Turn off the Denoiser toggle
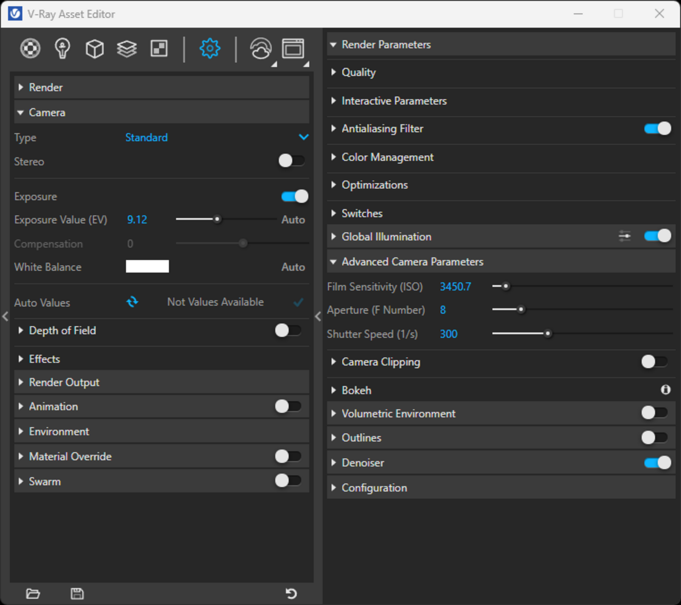The image size is (681, 605). [x=658, y=462]
